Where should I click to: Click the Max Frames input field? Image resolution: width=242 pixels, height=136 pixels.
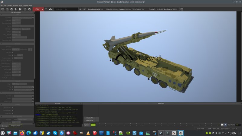(x=238, y=125)
